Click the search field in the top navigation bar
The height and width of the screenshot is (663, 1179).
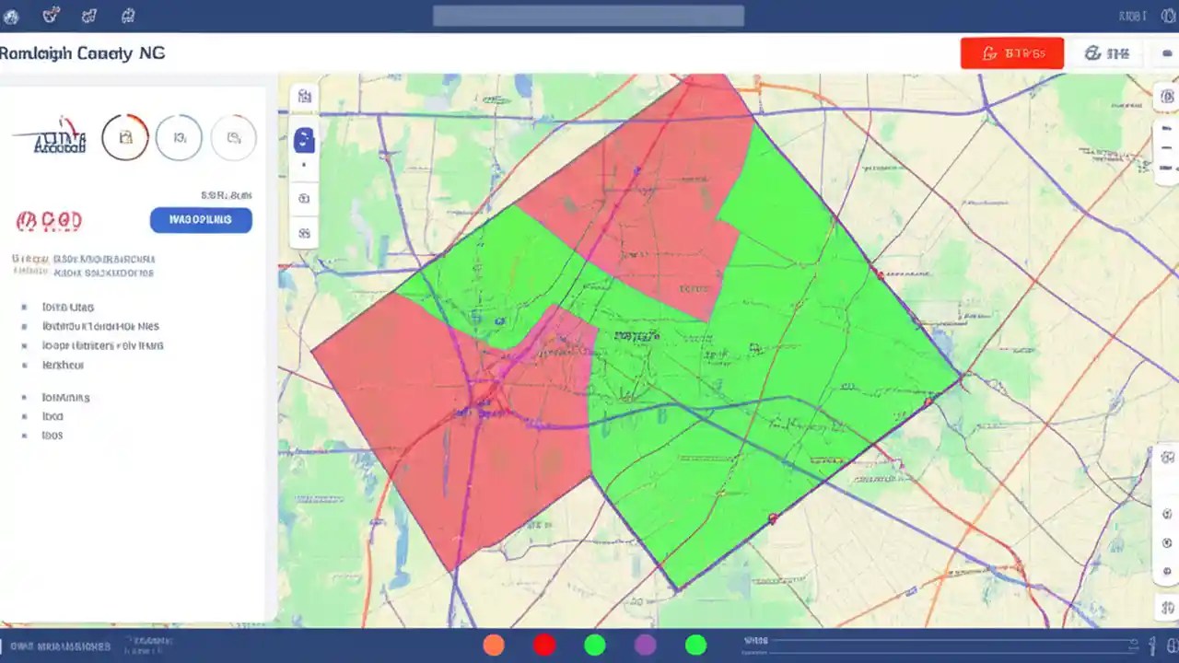(x=589, y=16)
